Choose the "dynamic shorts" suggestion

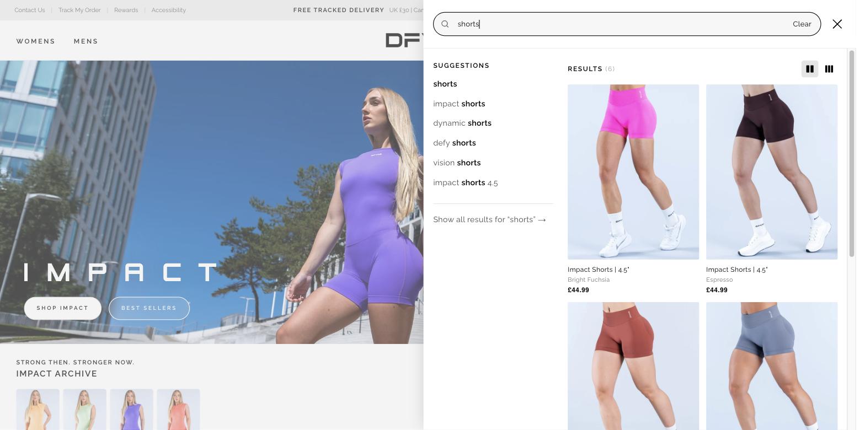[x=462, y=123]
